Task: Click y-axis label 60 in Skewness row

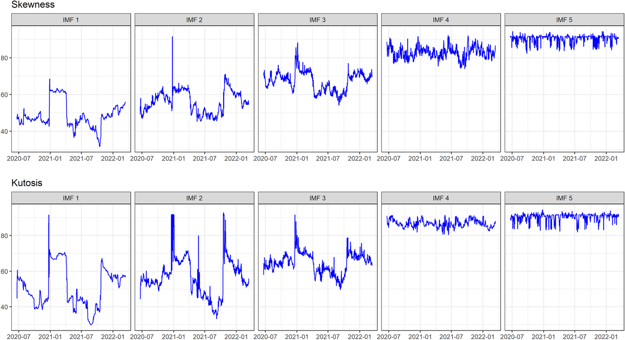Action: tap(5, 95)
